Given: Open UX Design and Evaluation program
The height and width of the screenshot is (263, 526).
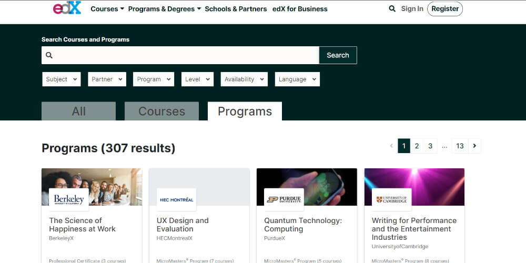Looking at the screenshot, I should [x=183, y=225].
